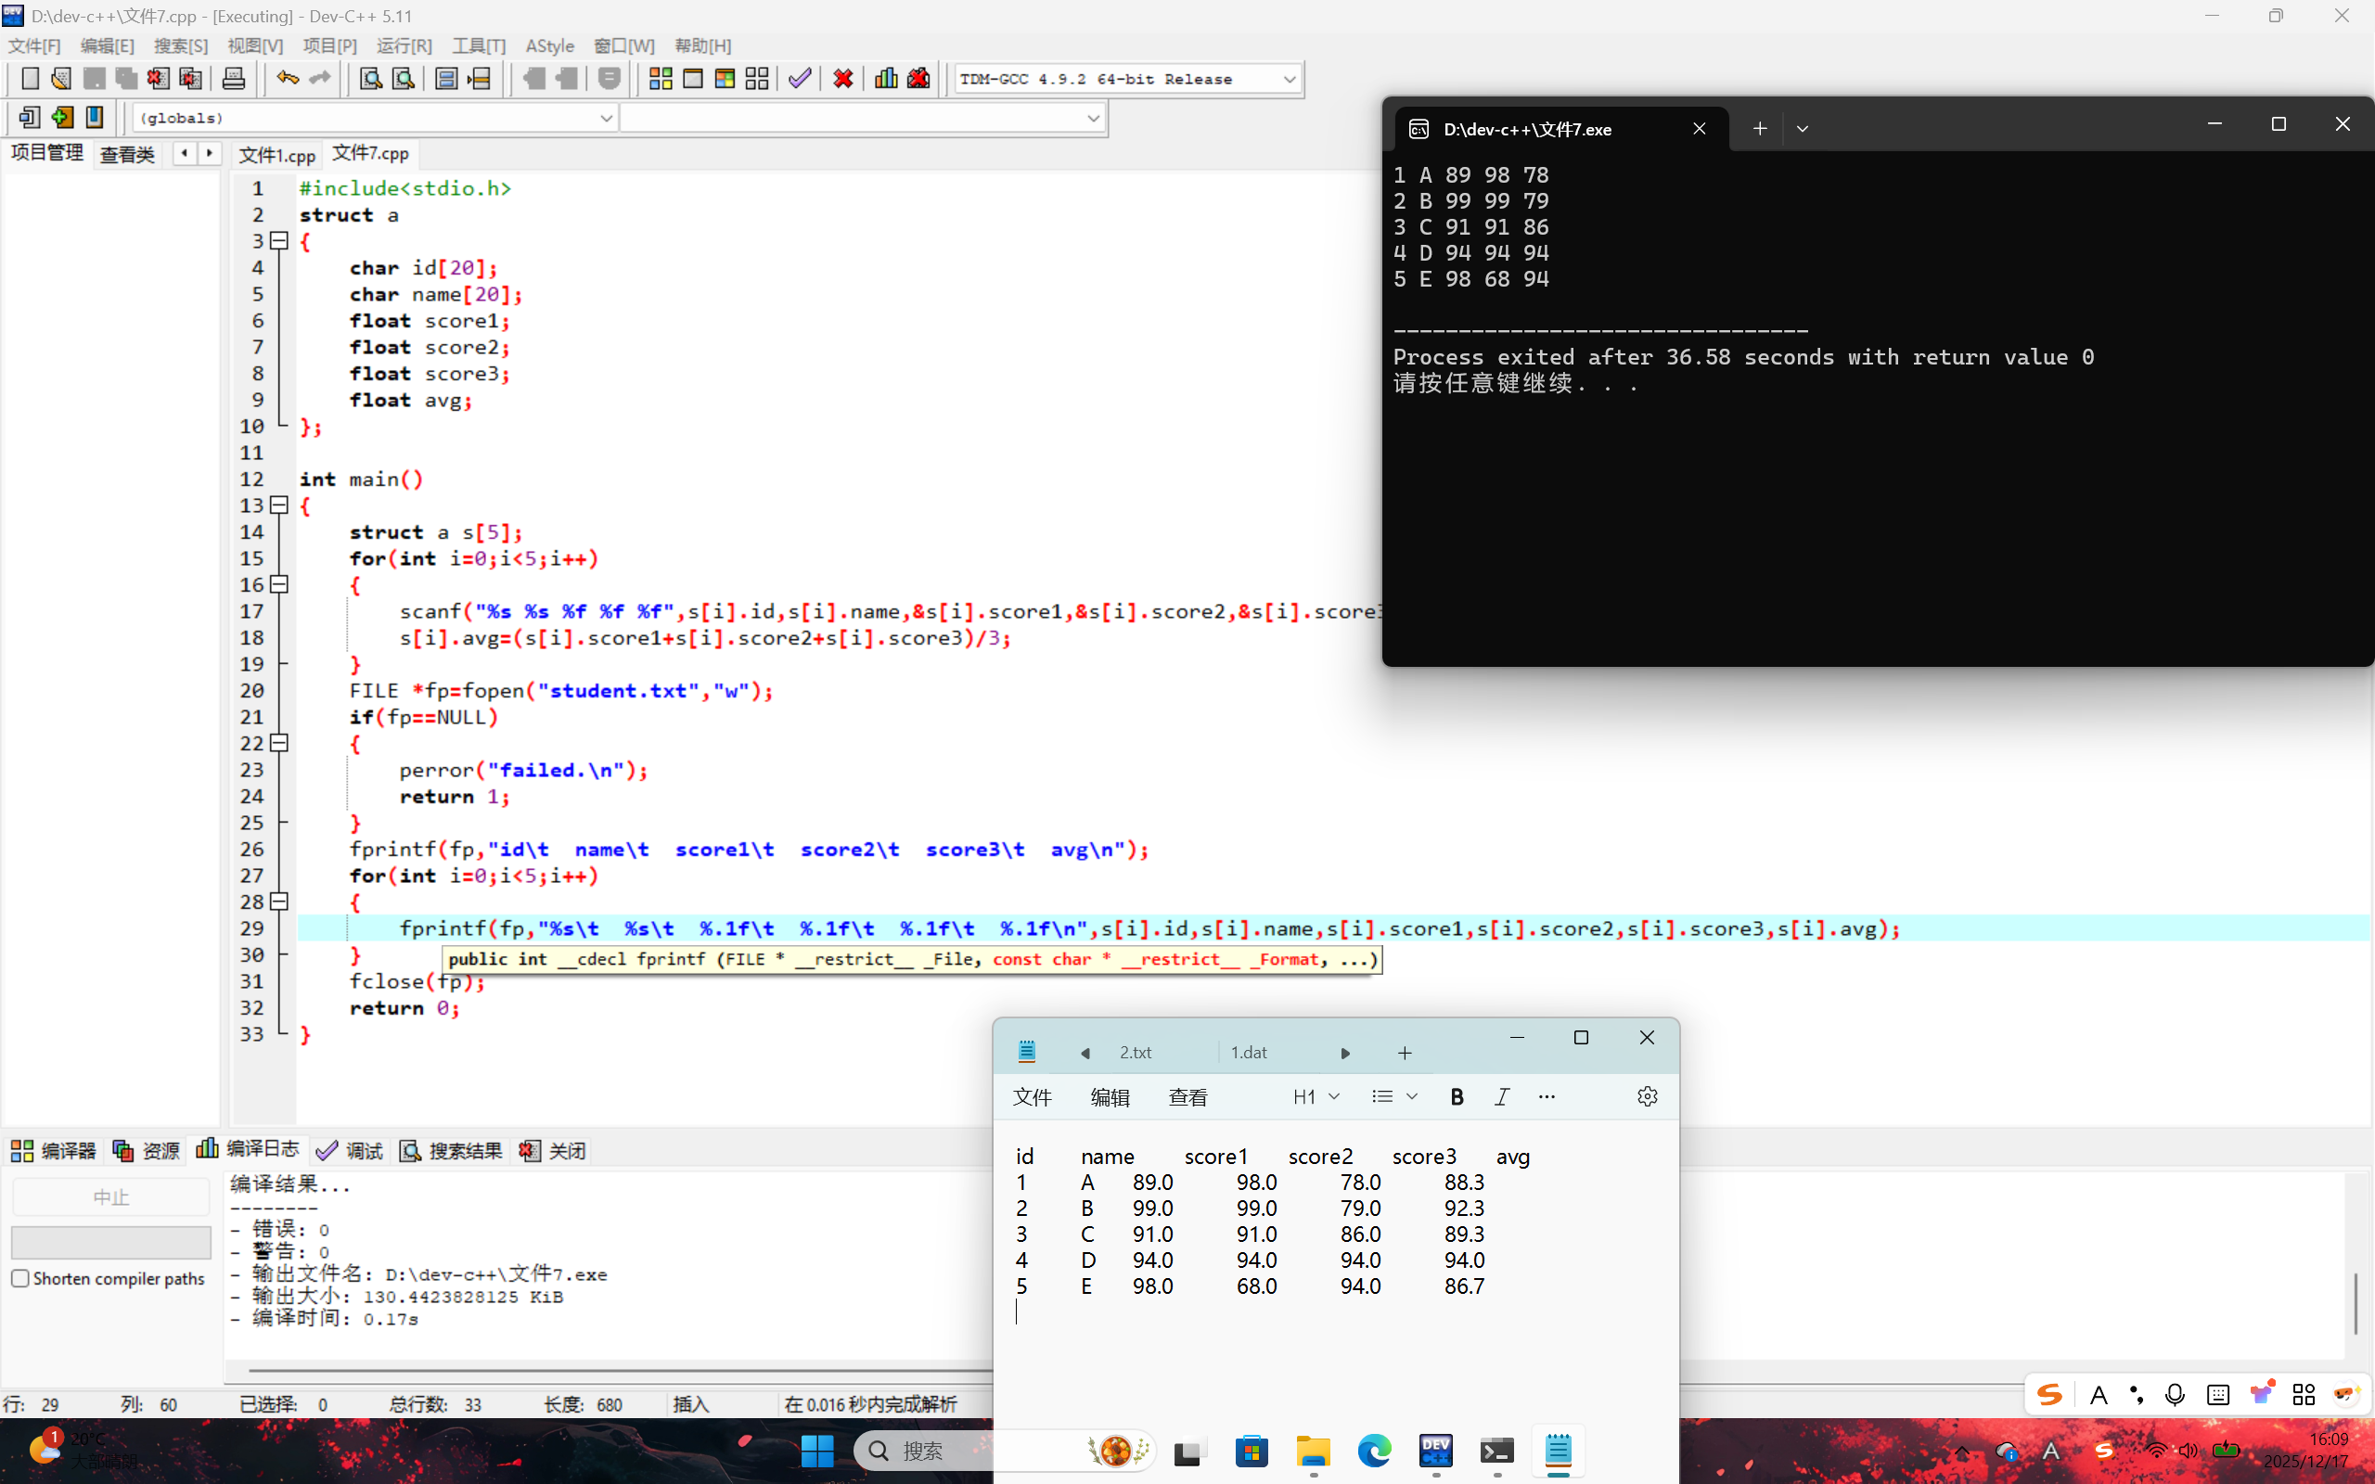Expand the (globals) scope dropdown
Image resolution: width=2375 pixels, height=1484 pixels.
coord(606,119)
